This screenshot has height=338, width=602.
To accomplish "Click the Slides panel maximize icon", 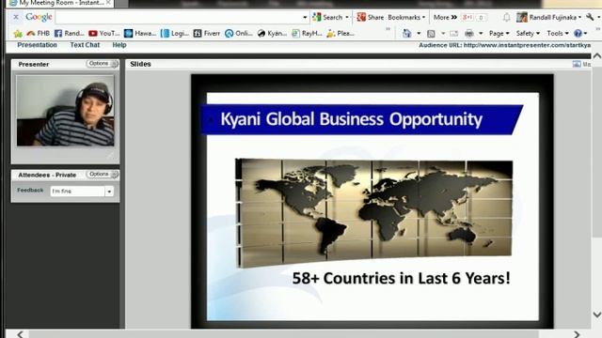I will pos(577,64).
